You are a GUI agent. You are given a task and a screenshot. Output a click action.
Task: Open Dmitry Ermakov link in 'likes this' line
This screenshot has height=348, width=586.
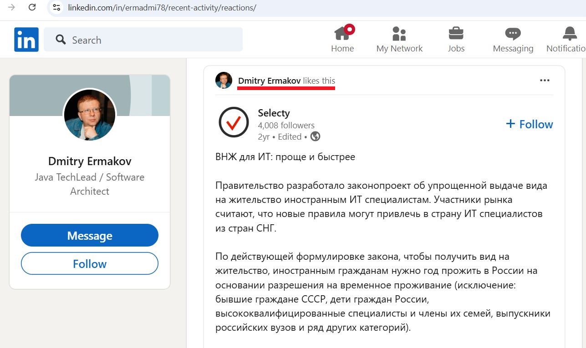[x=269, y=81]
